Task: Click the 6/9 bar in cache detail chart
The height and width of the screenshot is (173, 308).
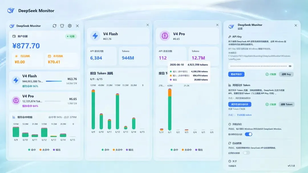Action: (x=16, y=132)
